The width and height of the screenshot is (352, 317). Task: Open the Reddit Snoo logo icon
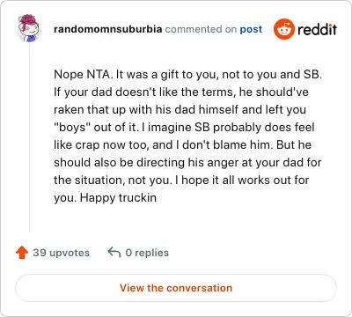point(283,29)
